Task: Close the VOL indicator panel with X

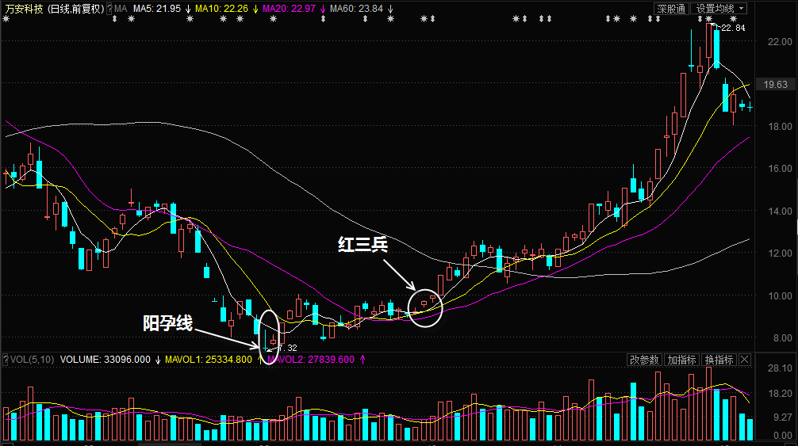Action: point(745,360)
